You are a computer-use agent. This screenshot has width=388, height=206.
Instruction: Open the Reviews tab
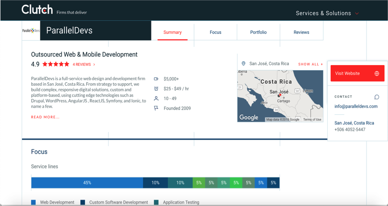pos(302,32)
